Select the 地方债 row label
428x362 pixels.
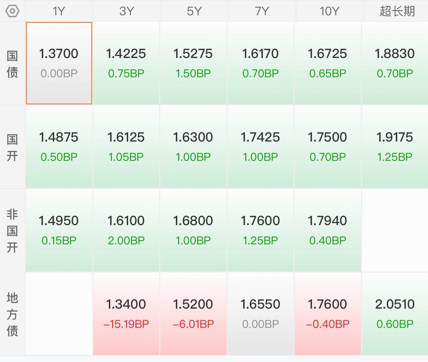(12, 314)
